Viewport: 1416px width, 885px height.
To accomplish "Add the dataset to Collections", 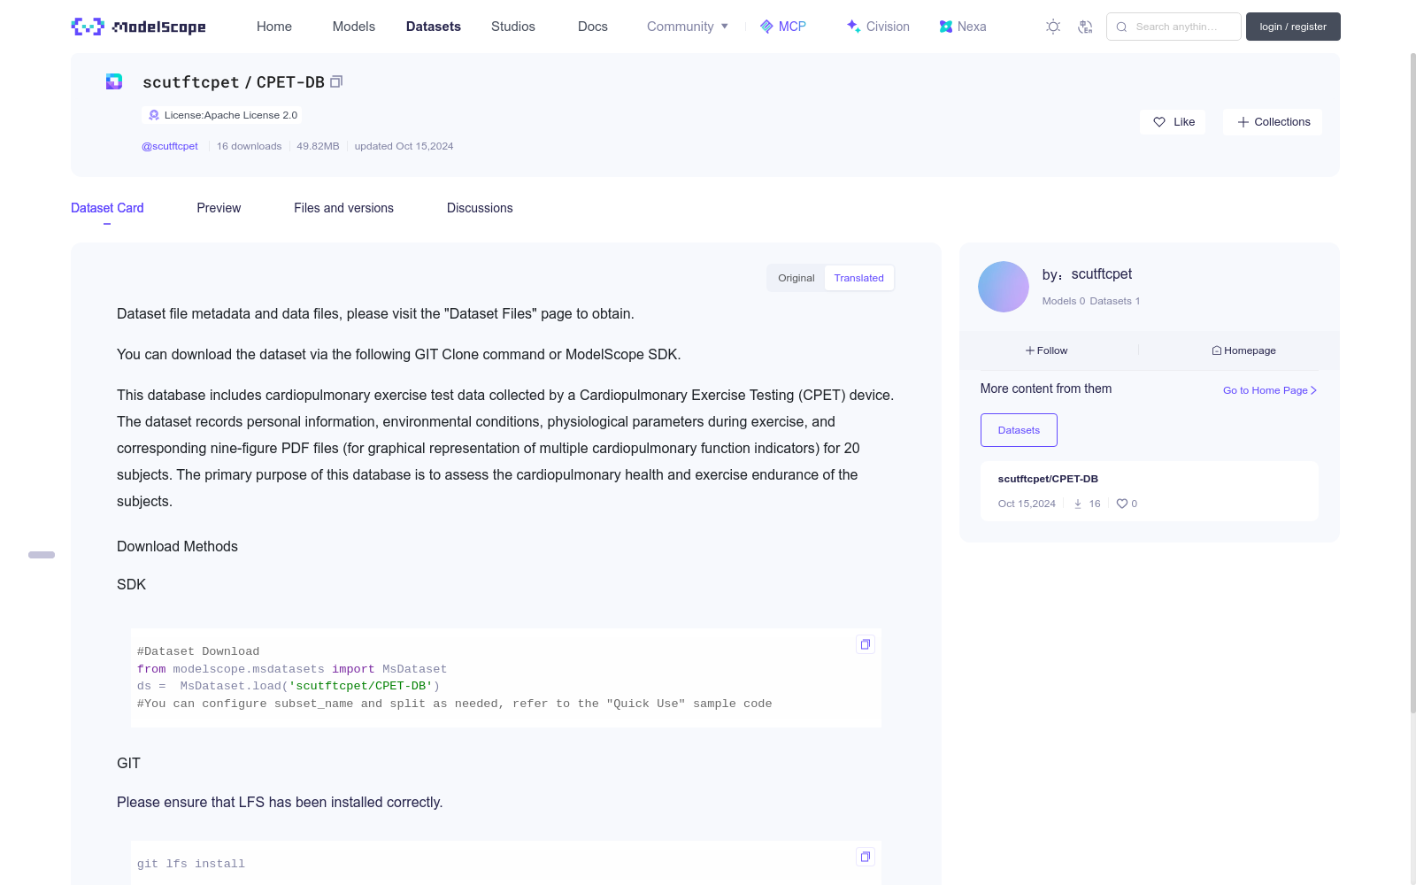I will tap(1273, 122).
